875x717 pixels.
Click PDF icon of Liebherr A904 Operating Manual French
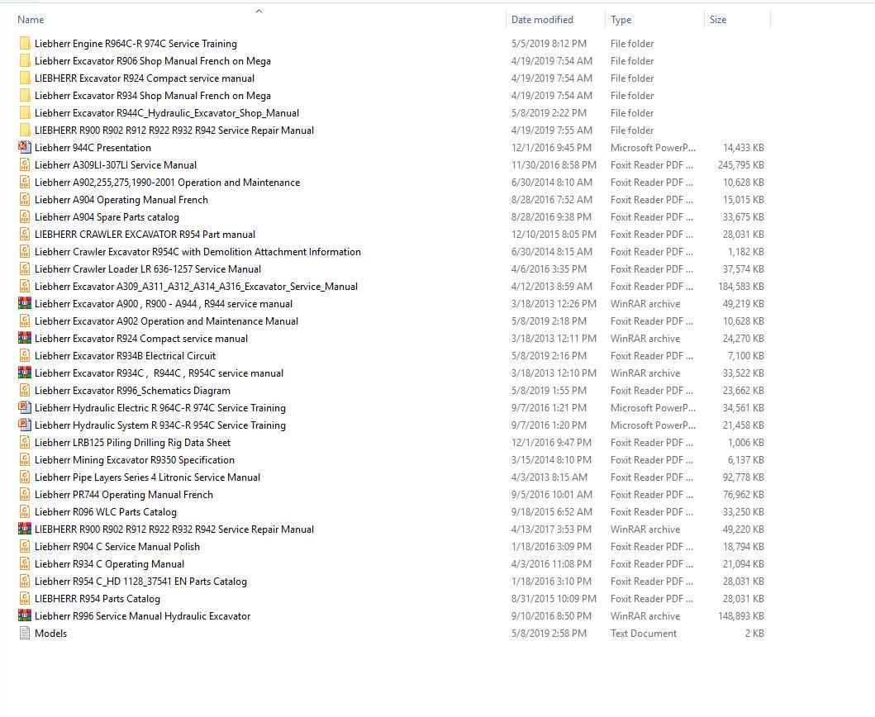tap(25, 199)
